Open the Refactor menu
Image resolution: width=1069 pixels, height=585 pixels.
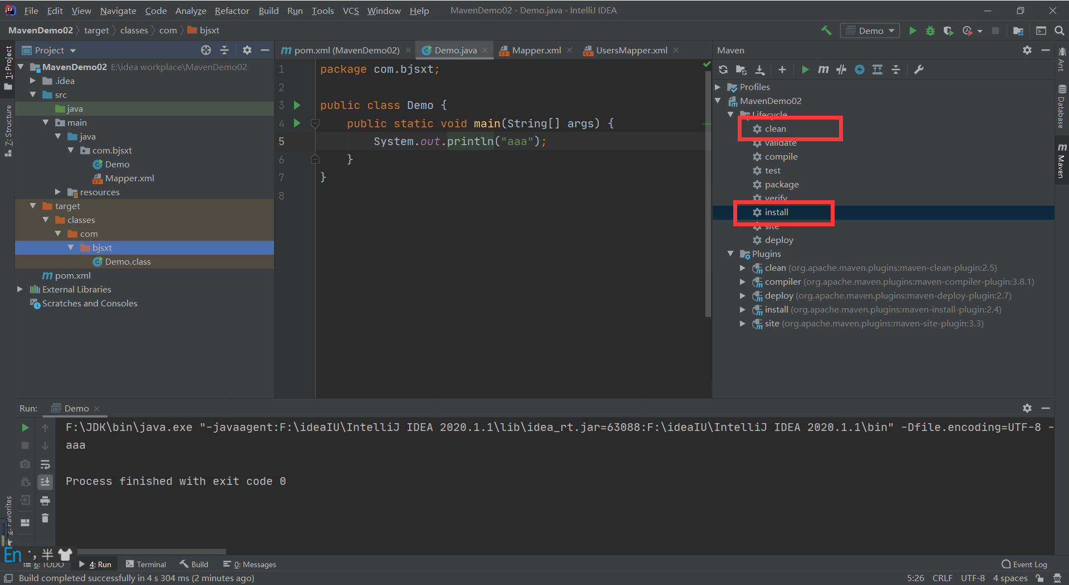pos(232,11)
